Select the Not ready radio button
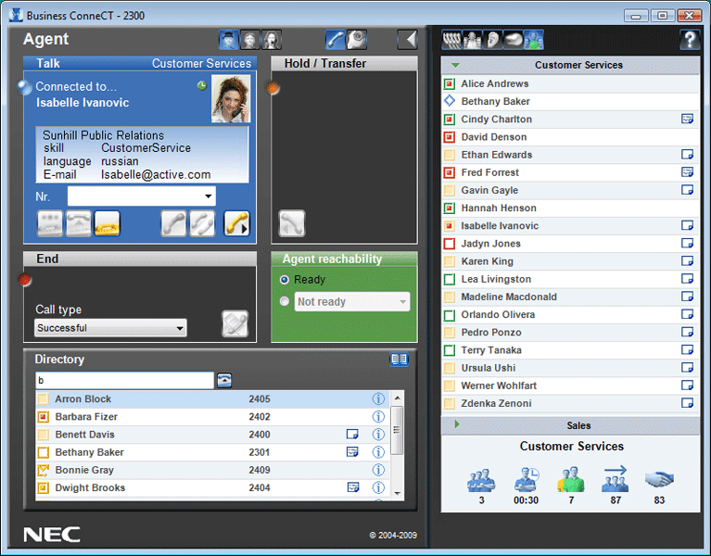The width and height of the screenshot is (711, 556). [285, 301]
